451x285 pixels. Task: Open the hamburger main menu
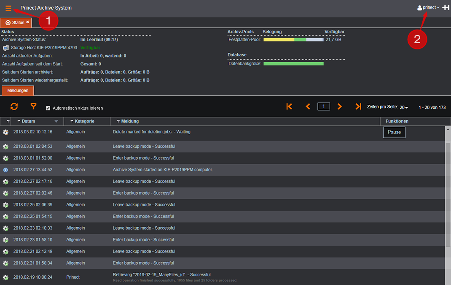(x=8, y=8)
